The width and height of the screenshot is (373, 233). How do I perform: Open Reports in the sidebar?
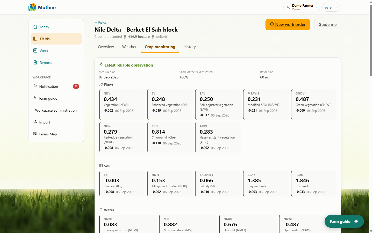(x=56, y=63)
